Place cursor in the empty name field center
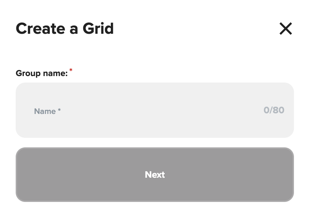Viewport: 311px width, 219px height. point(154,110)
